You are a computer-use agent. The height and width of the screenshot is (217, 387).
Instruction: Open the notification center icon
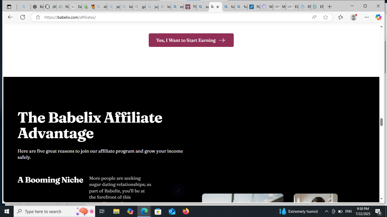[x=378, y=211]
